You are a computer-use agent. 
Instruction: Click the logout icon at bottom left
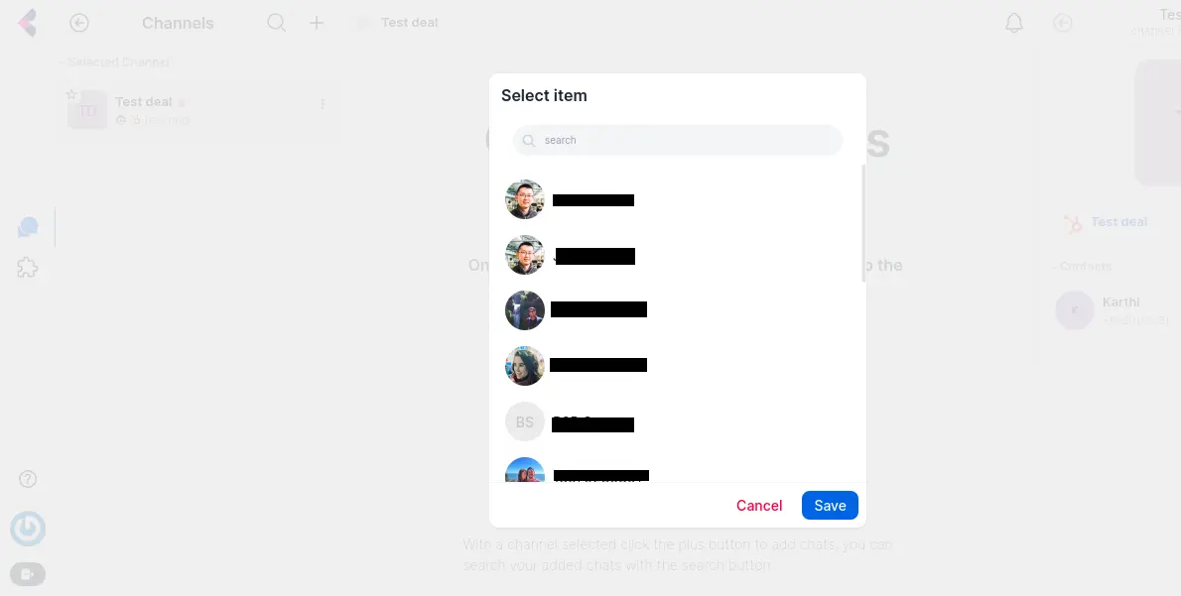[x=28, y=574]
